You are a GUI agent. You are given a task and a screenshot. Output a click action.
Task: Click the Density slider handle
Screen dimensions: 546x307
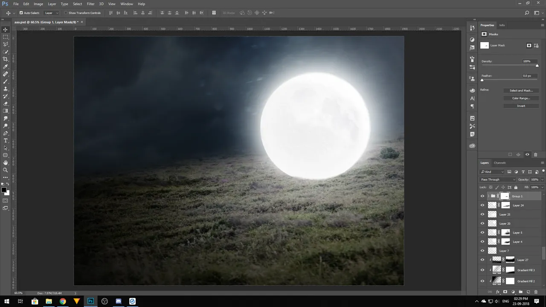click(537, 66)
